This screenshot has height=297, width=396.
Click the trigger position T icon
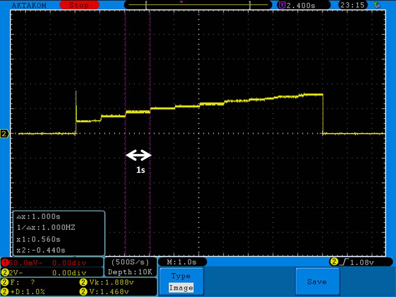click(282, 5)
